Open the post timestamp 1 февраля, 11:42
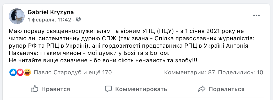This screenshot has width=273, height=100. click(49, 20)
